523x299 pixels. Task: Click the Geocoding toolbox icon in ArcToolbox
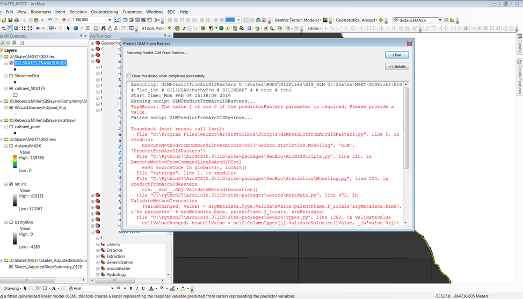pos(98,42)
